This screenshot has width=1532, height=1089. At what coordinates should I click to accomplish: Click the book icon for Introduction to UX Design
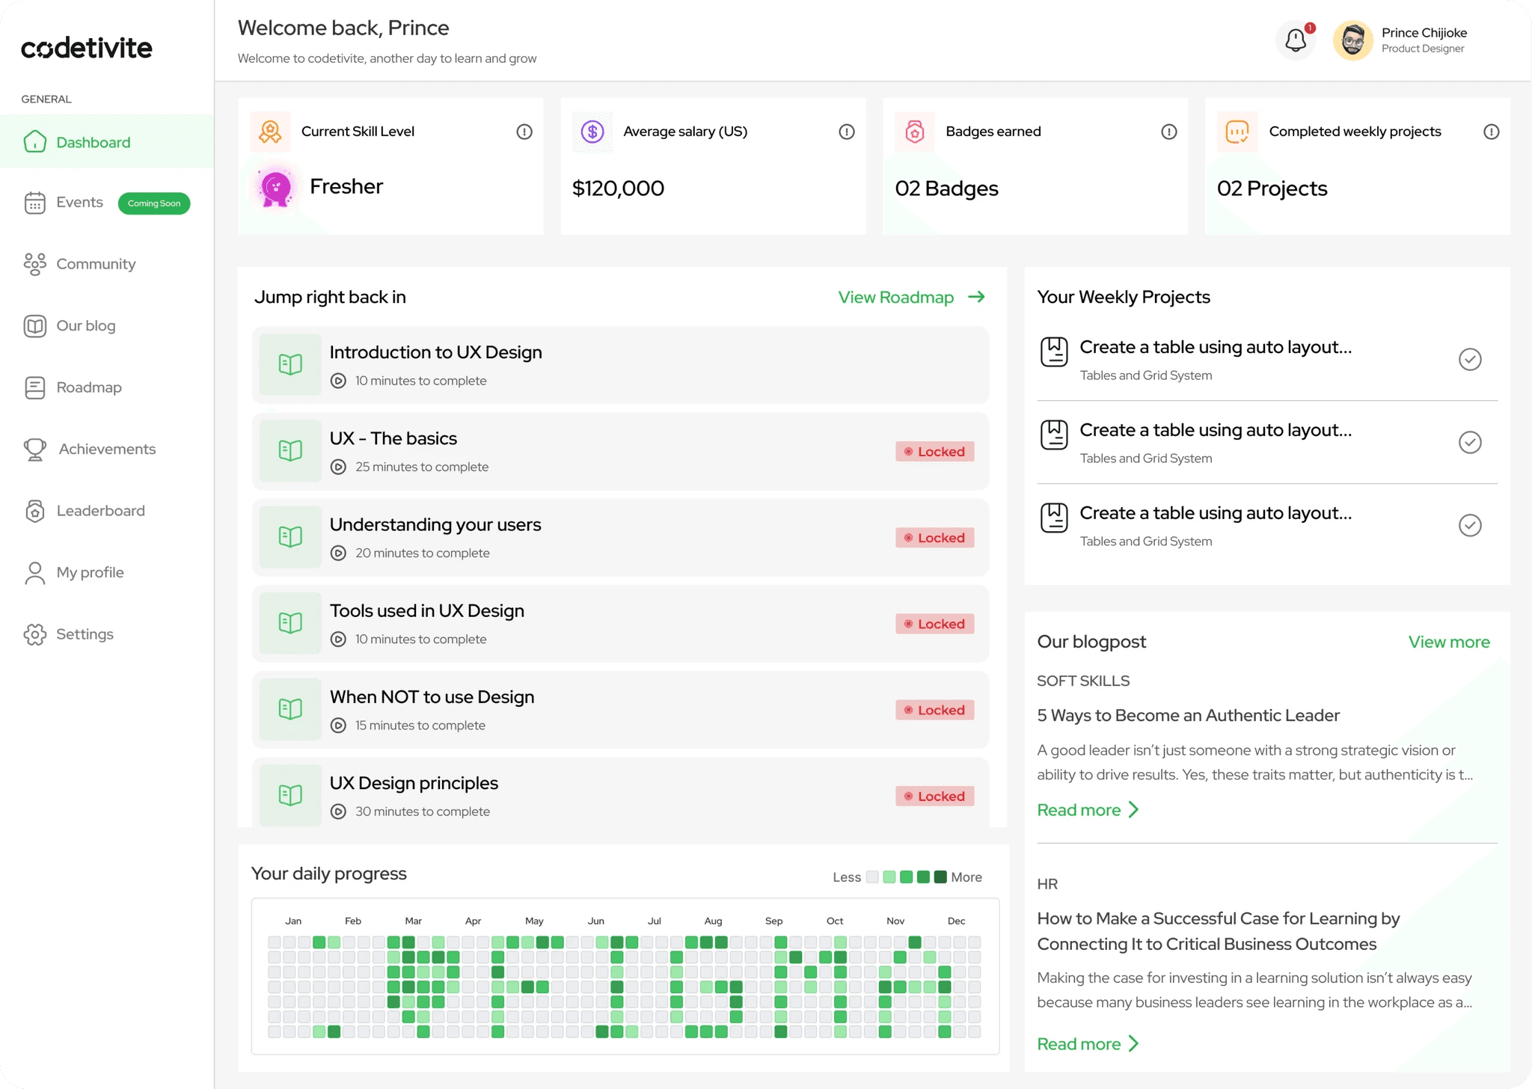(290, 364)
